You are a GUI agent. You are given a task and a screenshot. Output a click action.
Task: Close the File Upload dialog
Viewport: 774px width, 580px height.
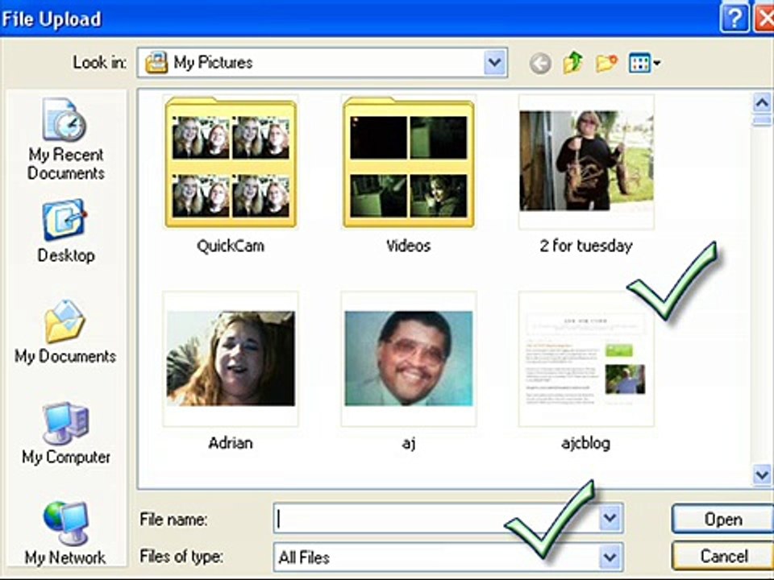[764, 19]
